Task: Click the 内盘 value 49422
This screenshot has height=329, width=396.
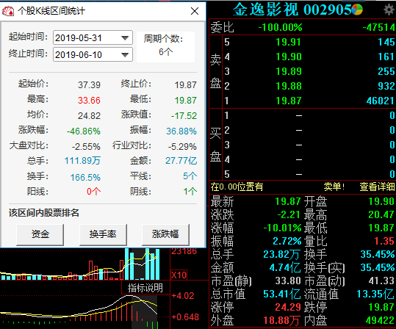Action: 380,321
